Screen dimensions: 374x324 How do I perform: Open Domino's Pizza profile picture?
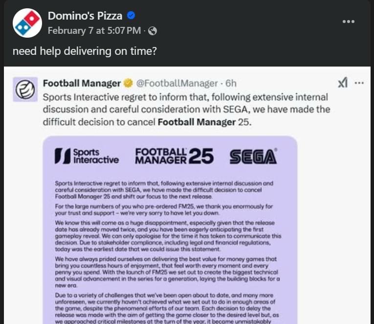coord(27,23)
